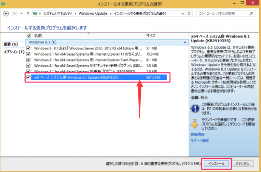Viewport: 261px width, 172px height.
Task: Click the blue information icon about PC restart
Action: coord(195,109)
